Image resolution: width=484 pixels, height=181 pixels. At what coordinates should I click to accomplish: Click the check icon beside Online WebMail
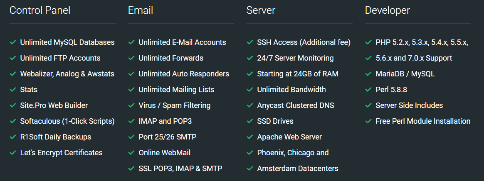click(x=131, y=153)
